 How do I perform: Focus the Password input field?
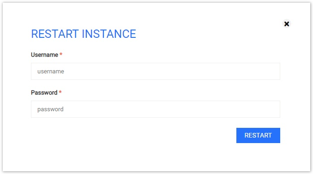(x=155, y=109)
